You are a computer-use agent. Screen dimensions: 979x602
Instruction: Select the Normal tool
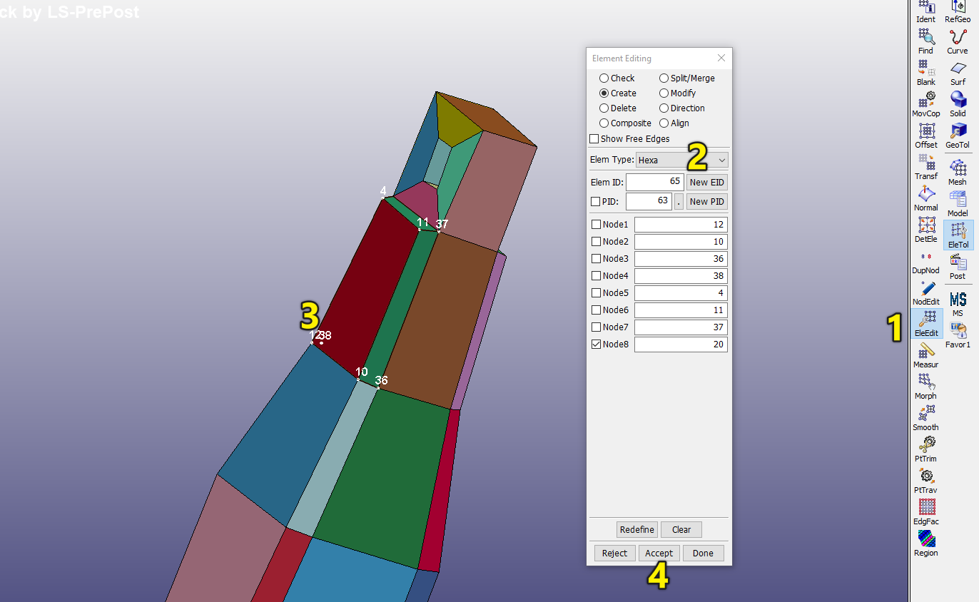pos(926,198)
